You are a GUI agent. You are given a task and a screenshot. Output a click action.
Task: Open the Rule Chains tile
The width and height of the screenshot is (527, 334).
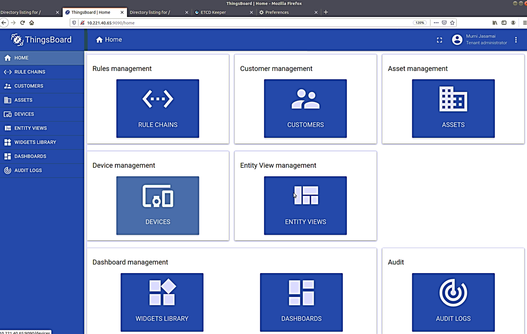coord(158,108)
